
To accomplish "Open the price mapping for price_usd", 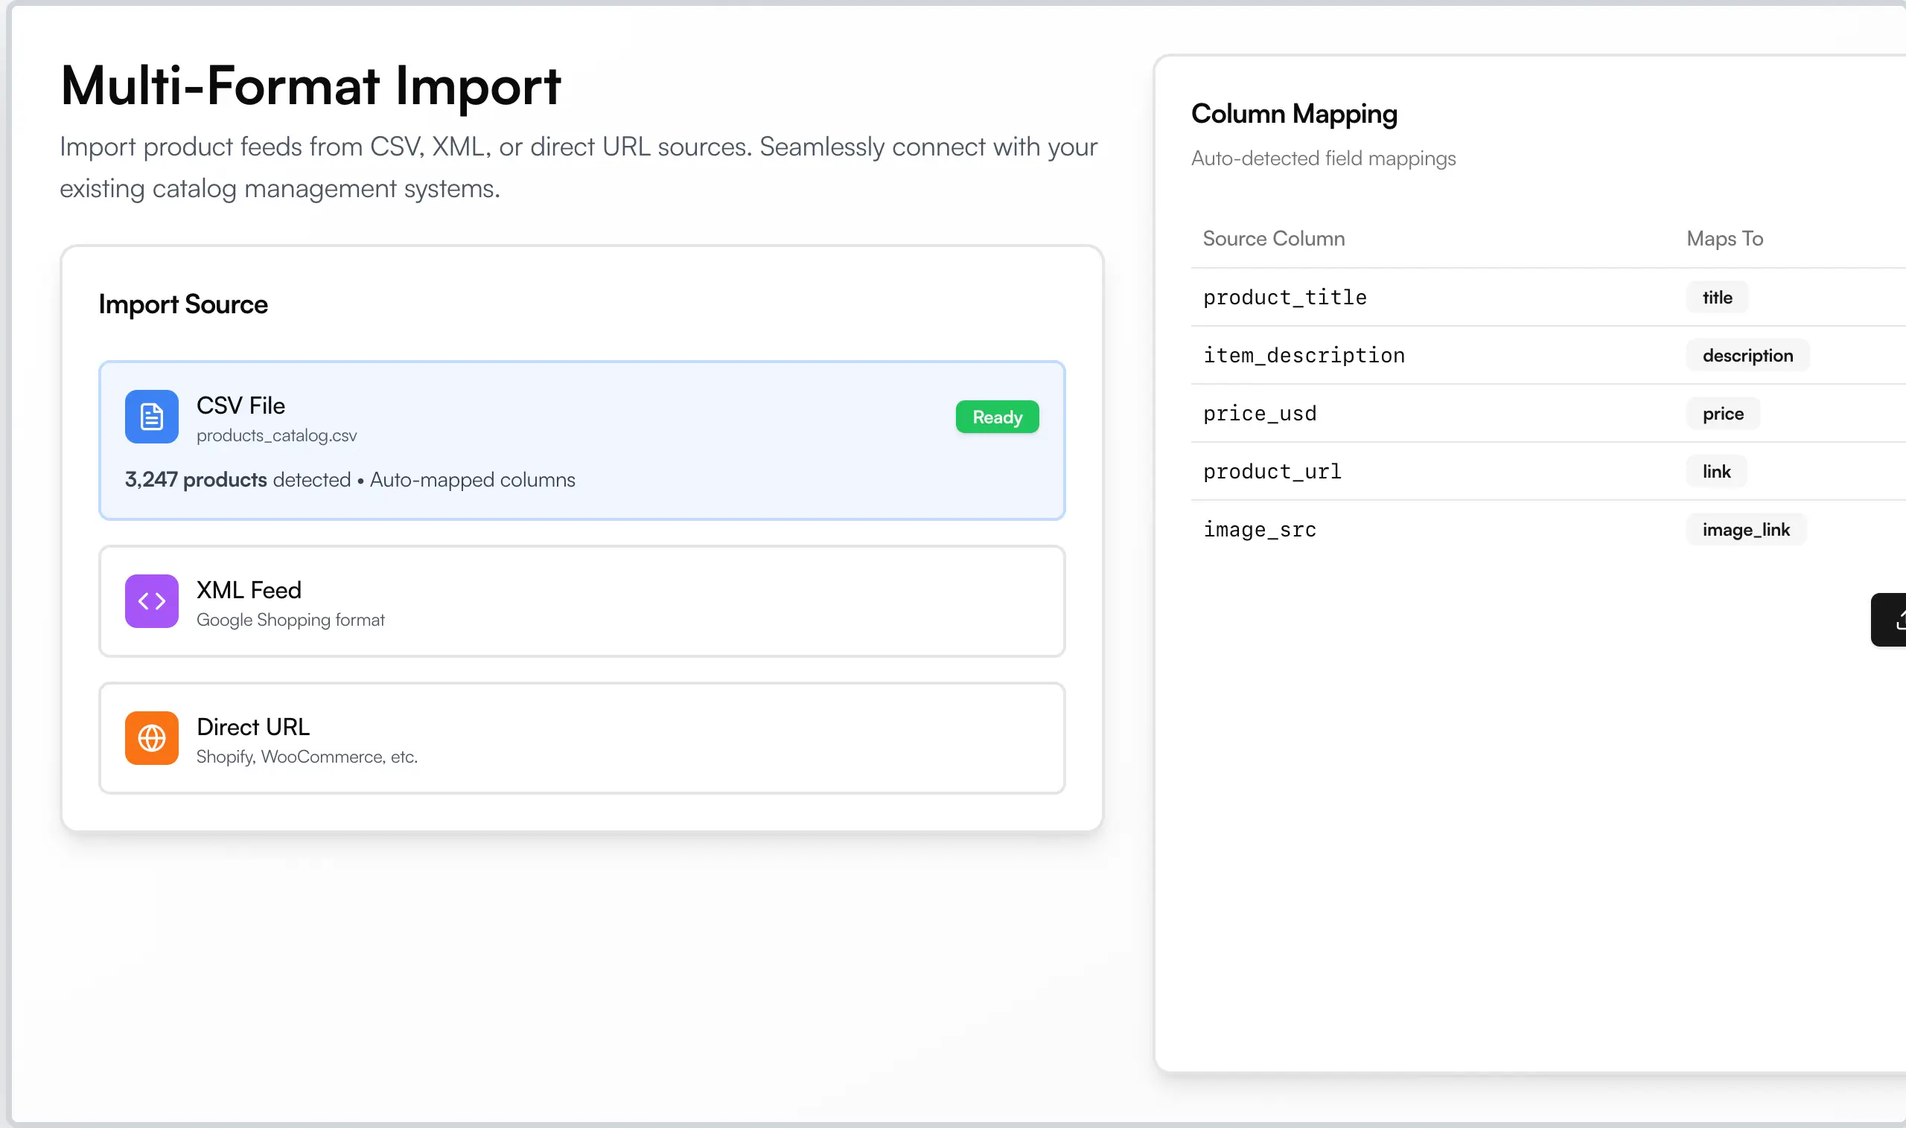I will [1721, 414].
